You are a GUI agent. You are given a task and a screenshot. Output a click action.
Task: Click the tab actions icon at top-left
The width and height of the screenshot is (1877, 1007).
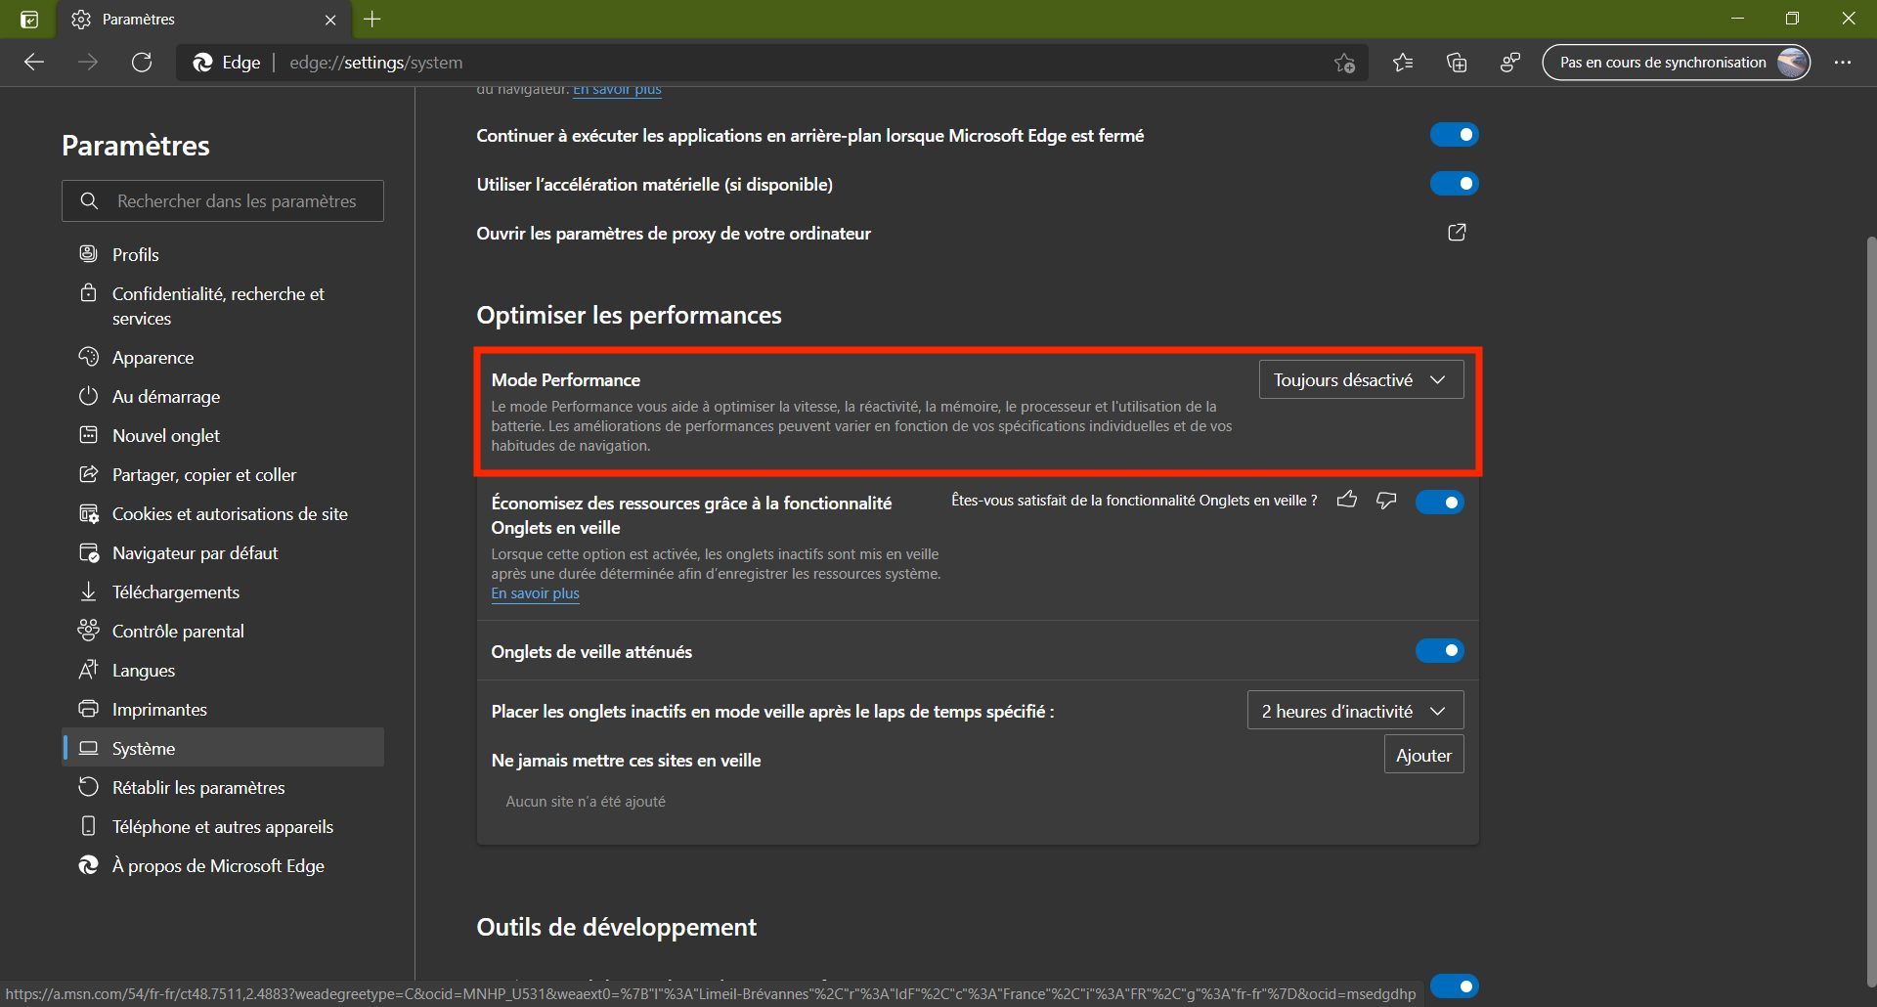(29, 20)
